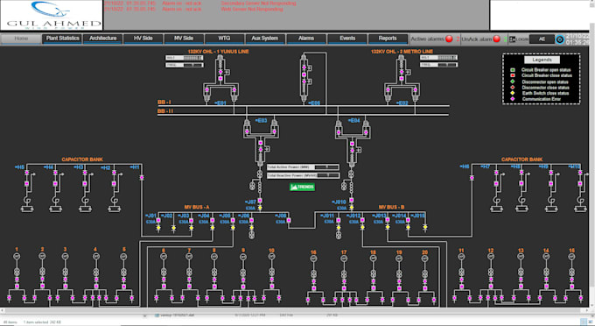Select wind turbine generator 10 symbol
595x326 pixels.
272,257
